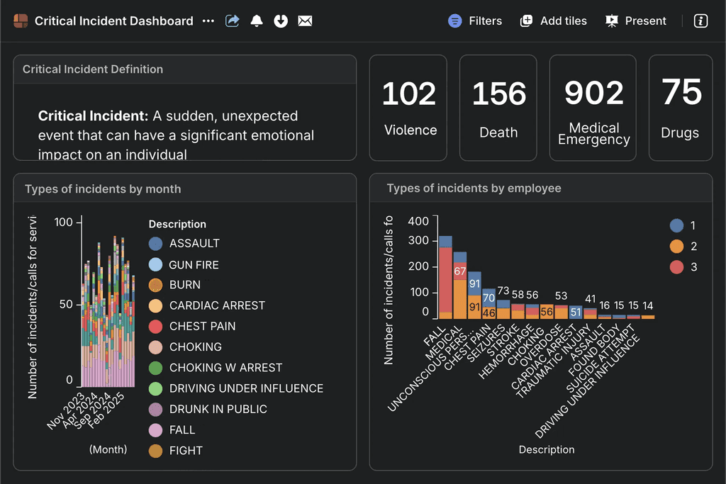Open alerts with the bell icon

(x=257, y=21)
